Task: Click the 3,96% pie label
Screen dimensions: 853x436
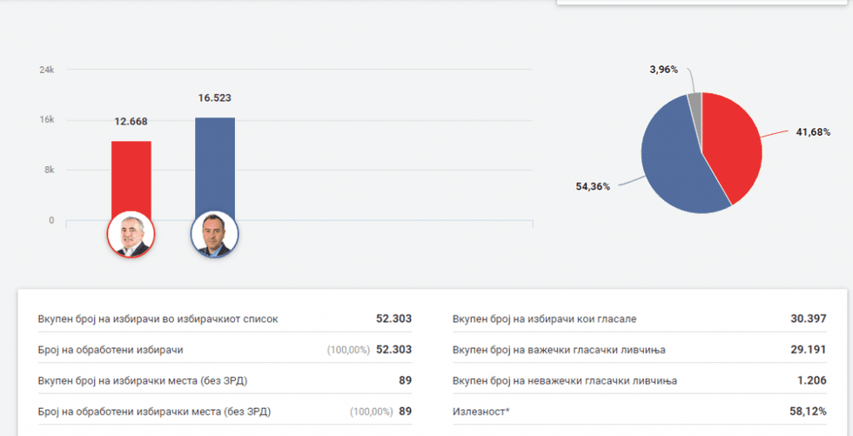Action: point(663,70)
